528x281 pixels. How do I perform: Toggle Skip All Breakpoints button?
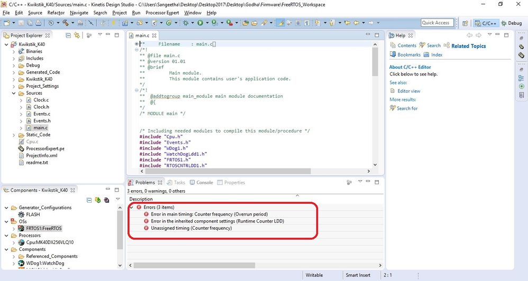click(x=91, y=23)
